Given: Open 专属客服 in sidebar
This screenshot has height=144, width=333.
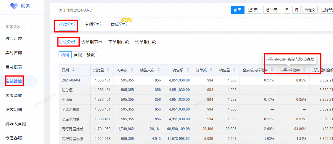Looking at the screenshot, I should (x=14, y=138).
